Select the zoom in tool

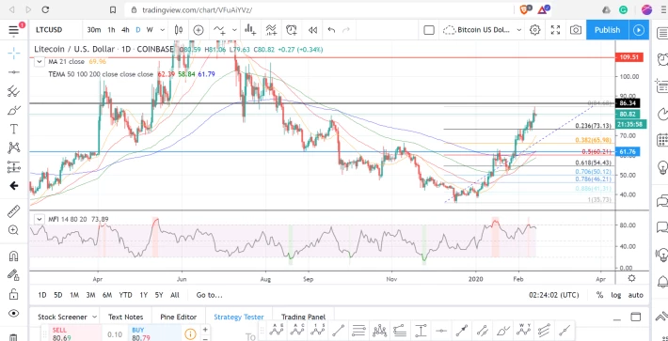click(x=13, y=230)
